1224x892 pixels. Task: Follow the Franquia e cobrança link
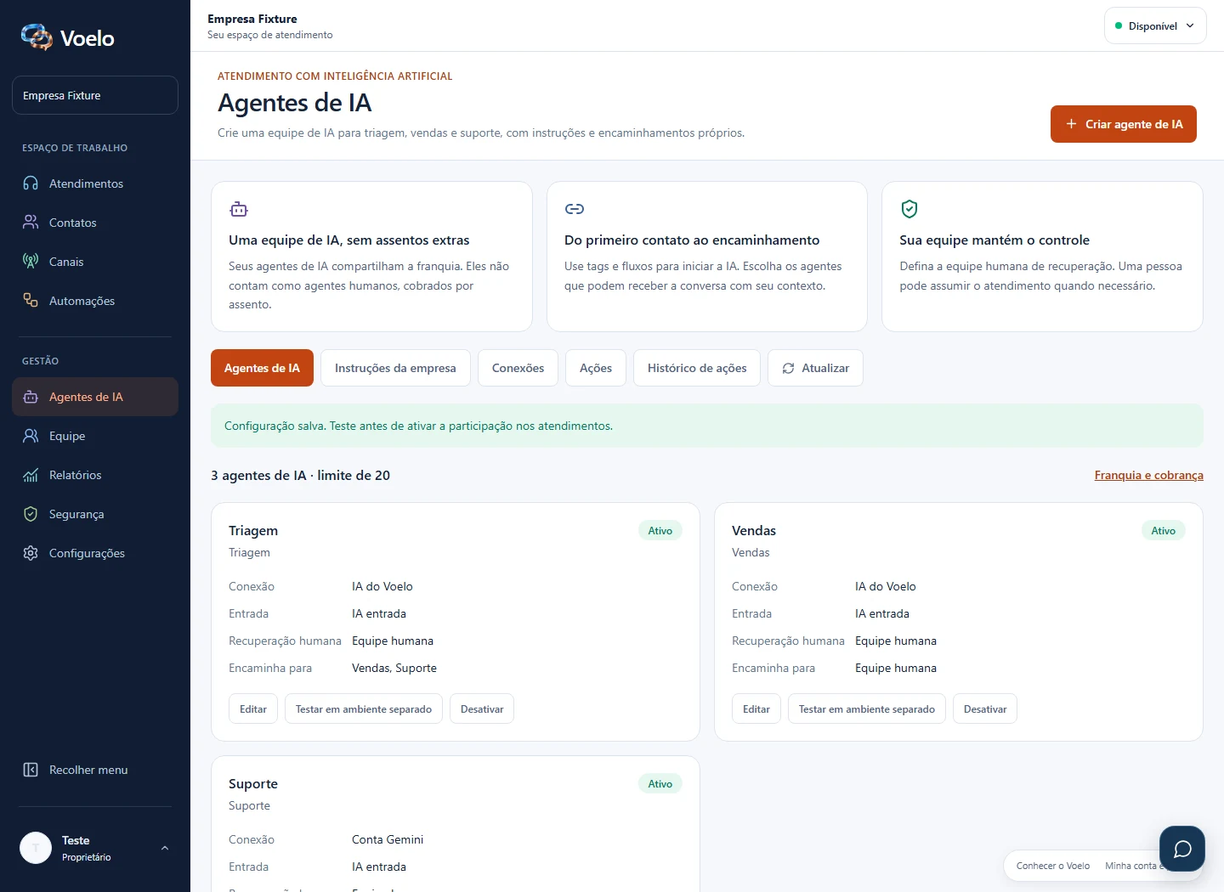click(x=1148, y=475)
